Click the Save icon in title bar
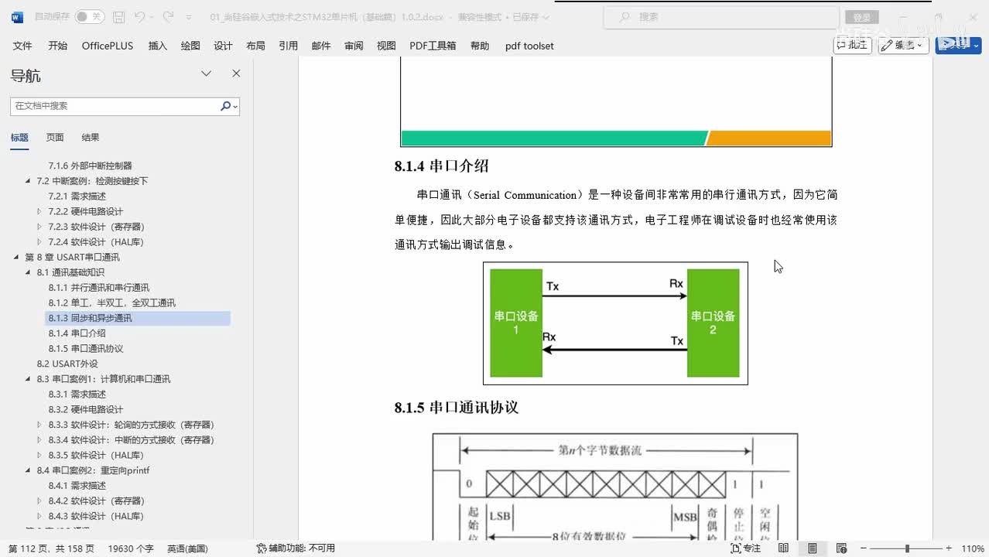 click(118, 16)
